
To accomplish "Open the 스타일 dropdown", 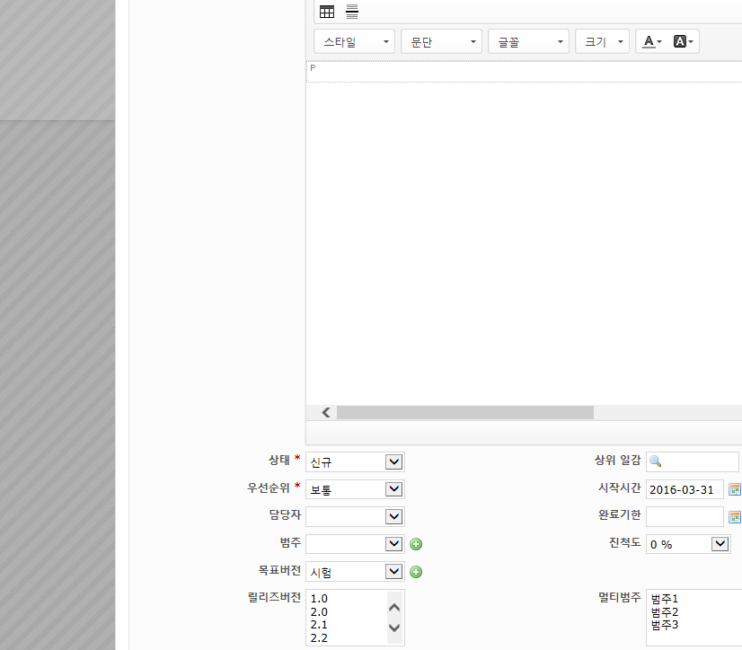I will (x=355, y=41).
